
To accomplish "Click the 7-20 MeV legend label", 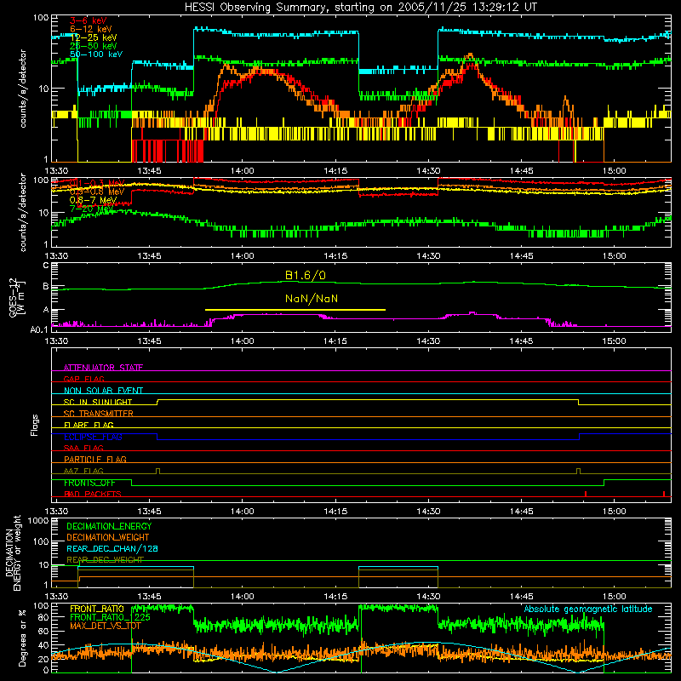I will point(91,209).
